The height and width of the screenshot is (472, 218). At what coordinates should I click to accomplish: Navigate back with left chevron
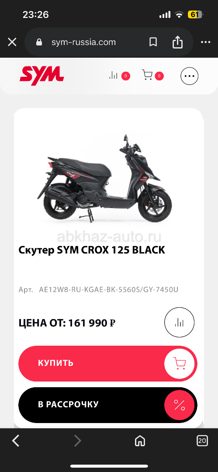coord(16,441)
